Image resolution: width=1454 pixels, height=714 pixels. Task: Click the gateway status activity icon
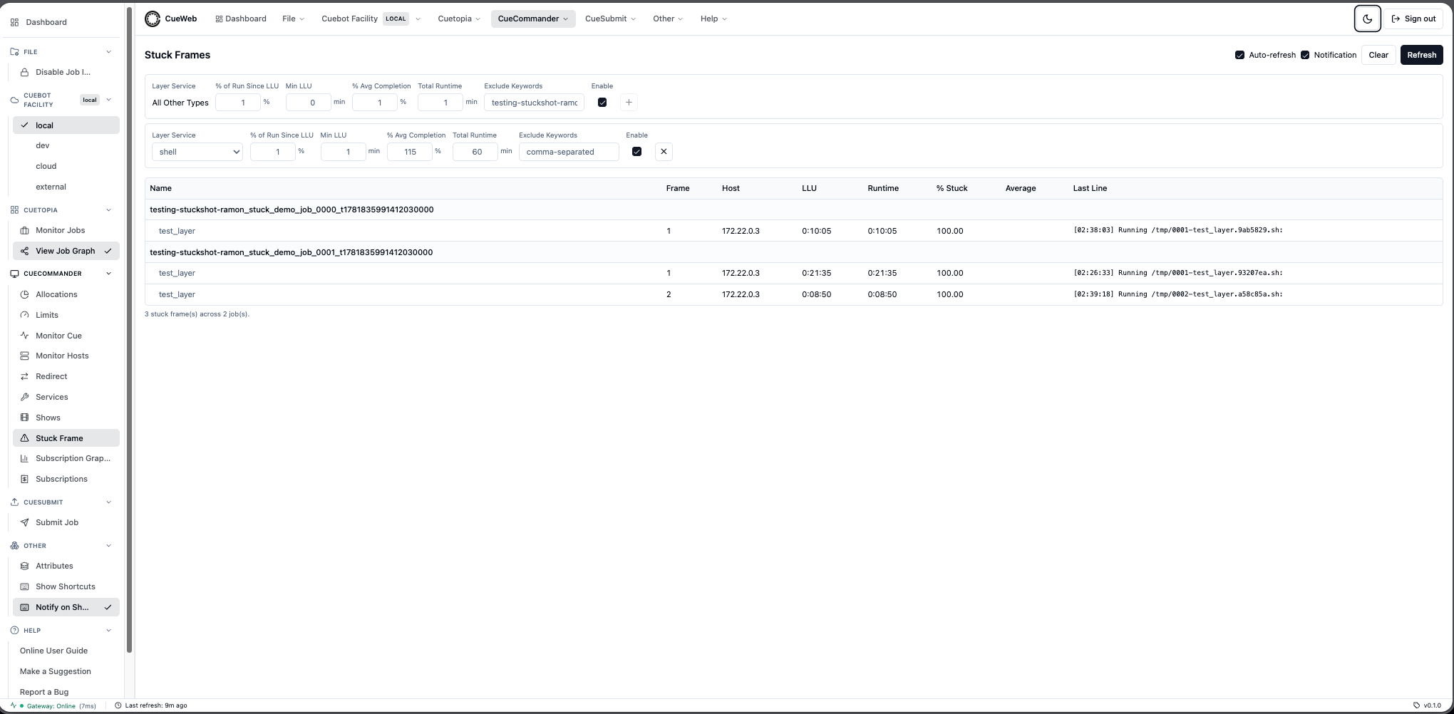14,705
